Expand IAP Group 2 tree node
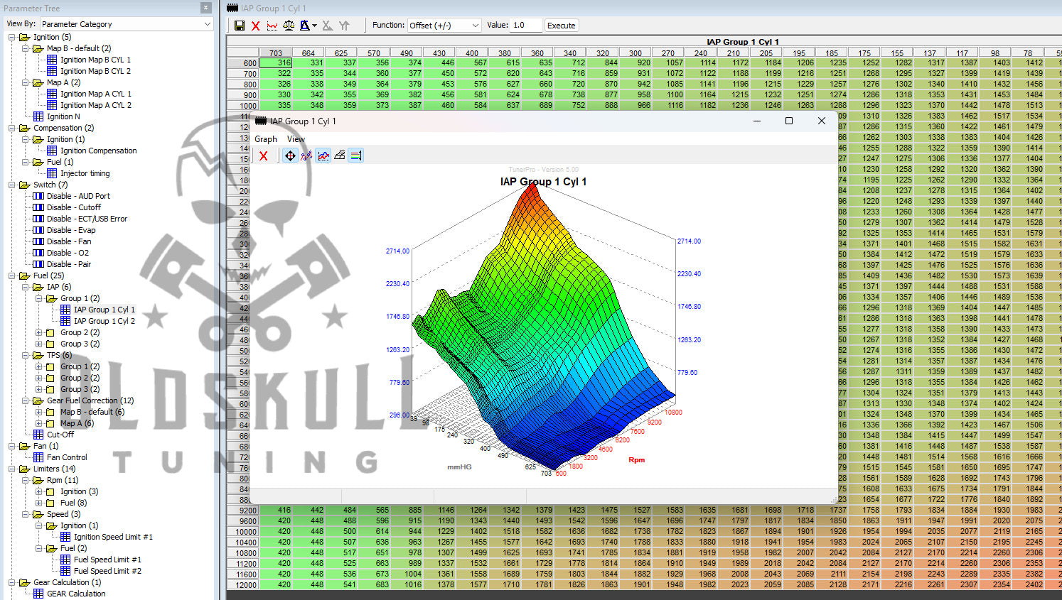The image size is (1062, 600). coord(39,332)
